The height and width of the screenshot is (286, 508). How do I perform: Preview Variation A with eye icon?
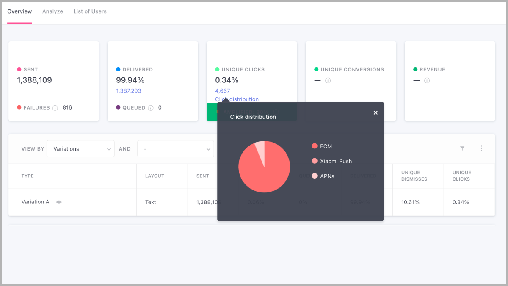pos(59,202)
